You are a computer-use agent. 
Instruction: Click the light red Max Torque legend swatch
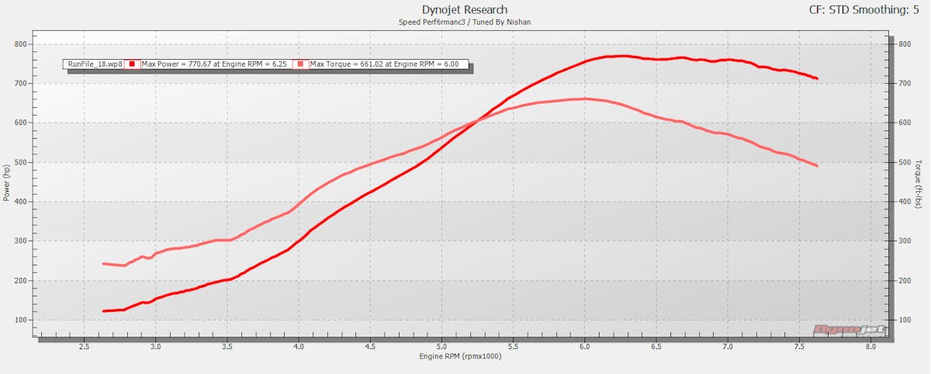(301, 64)
